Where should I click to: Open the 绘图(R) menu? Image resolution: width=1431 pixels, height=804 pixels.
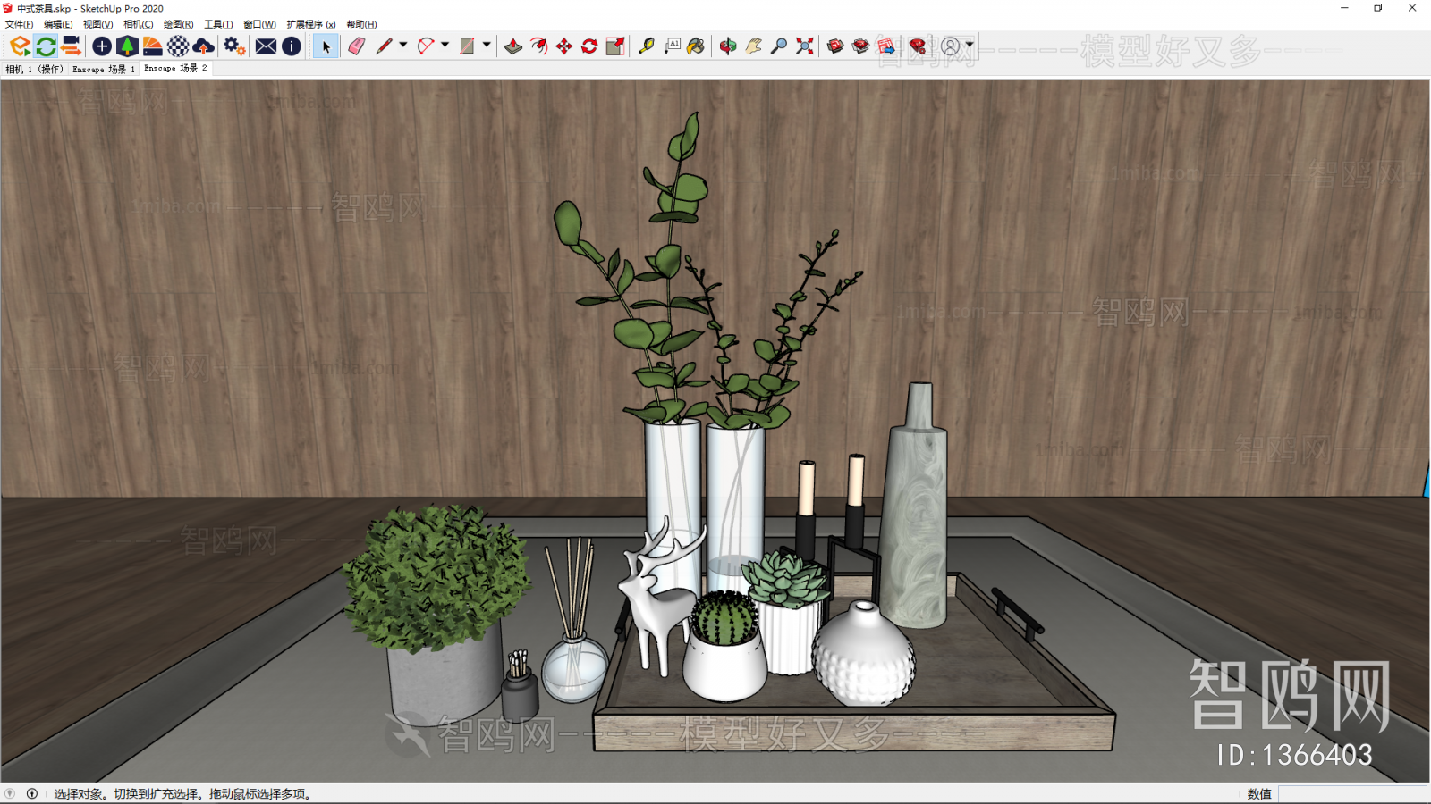click(178, 24)
